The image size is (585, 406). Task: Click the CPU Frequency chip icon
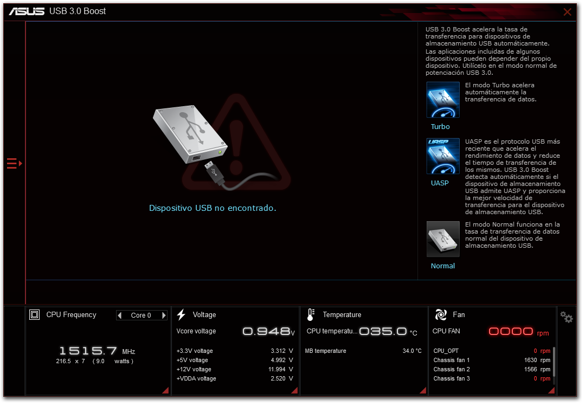pos(34,314)
